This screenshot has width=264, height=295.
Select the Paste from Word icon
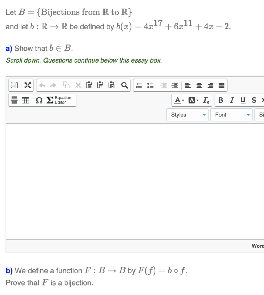(x=112, y=85)
